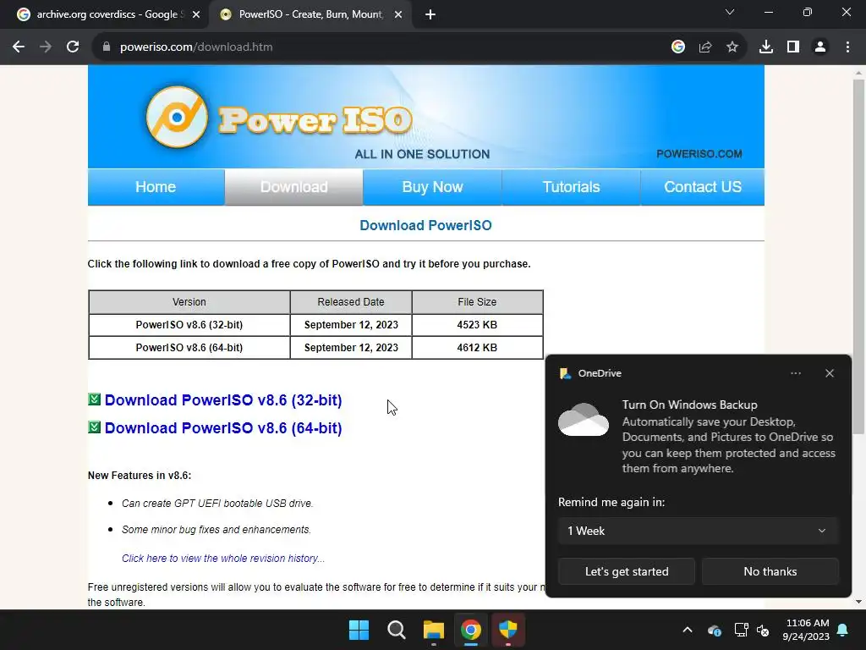View the whole revision history link
Viewport: 866px width, 650px height.
click(223, 559)
